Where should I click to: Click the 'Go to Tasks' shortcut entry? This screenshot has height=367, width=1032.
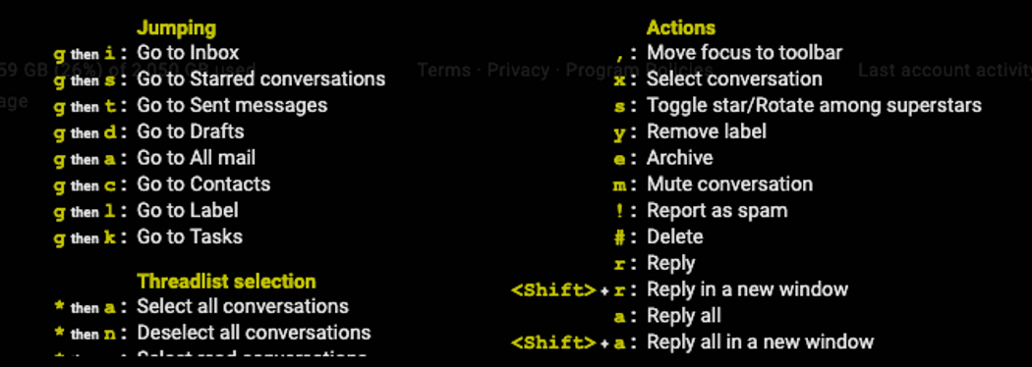tap(190, 236)
